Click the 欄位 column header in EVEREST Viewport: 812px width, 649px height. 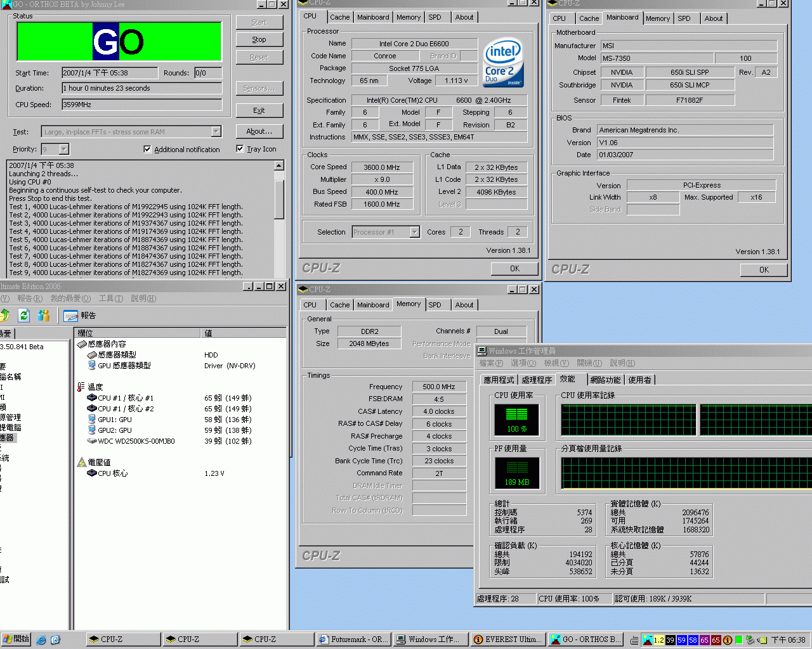click(x=138, y=333)
